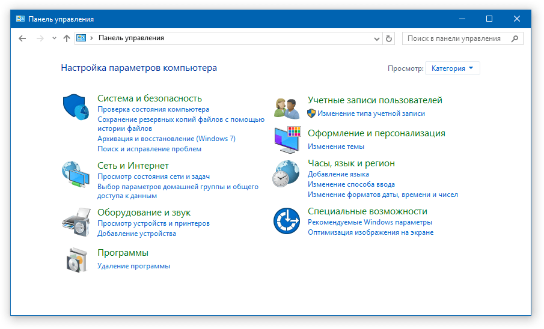Click Панель управления text in address bar
The image size is (544, 329).
[131, 38]
